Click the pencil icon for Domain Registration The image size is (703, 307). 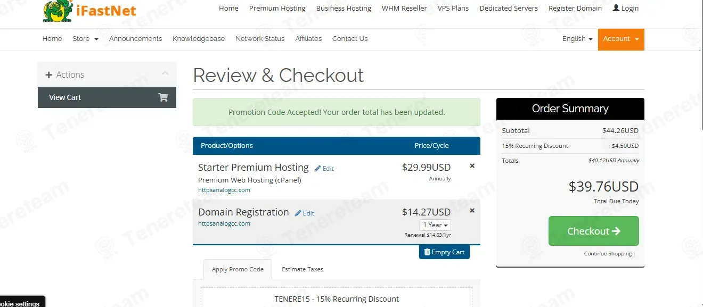click(x=298, y=213)
